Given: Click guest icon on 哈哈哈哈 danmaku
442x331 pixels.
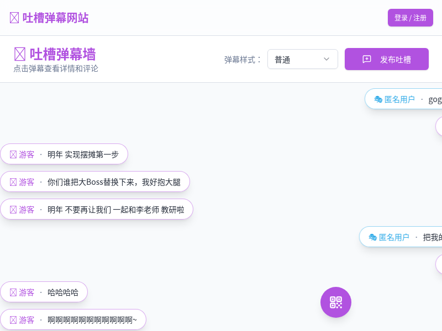Looking at the screenshot, I should tap(13, 292).
